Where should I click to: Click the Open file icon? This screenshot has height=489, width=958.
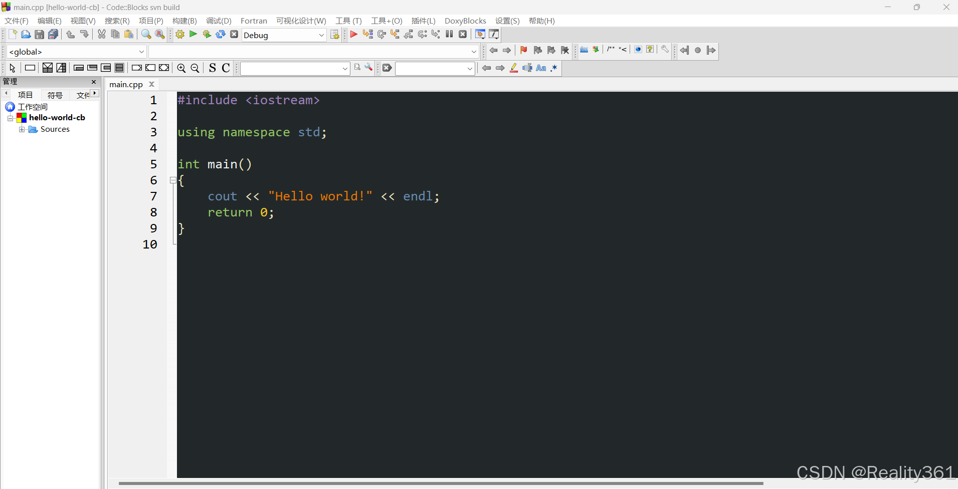26,35
